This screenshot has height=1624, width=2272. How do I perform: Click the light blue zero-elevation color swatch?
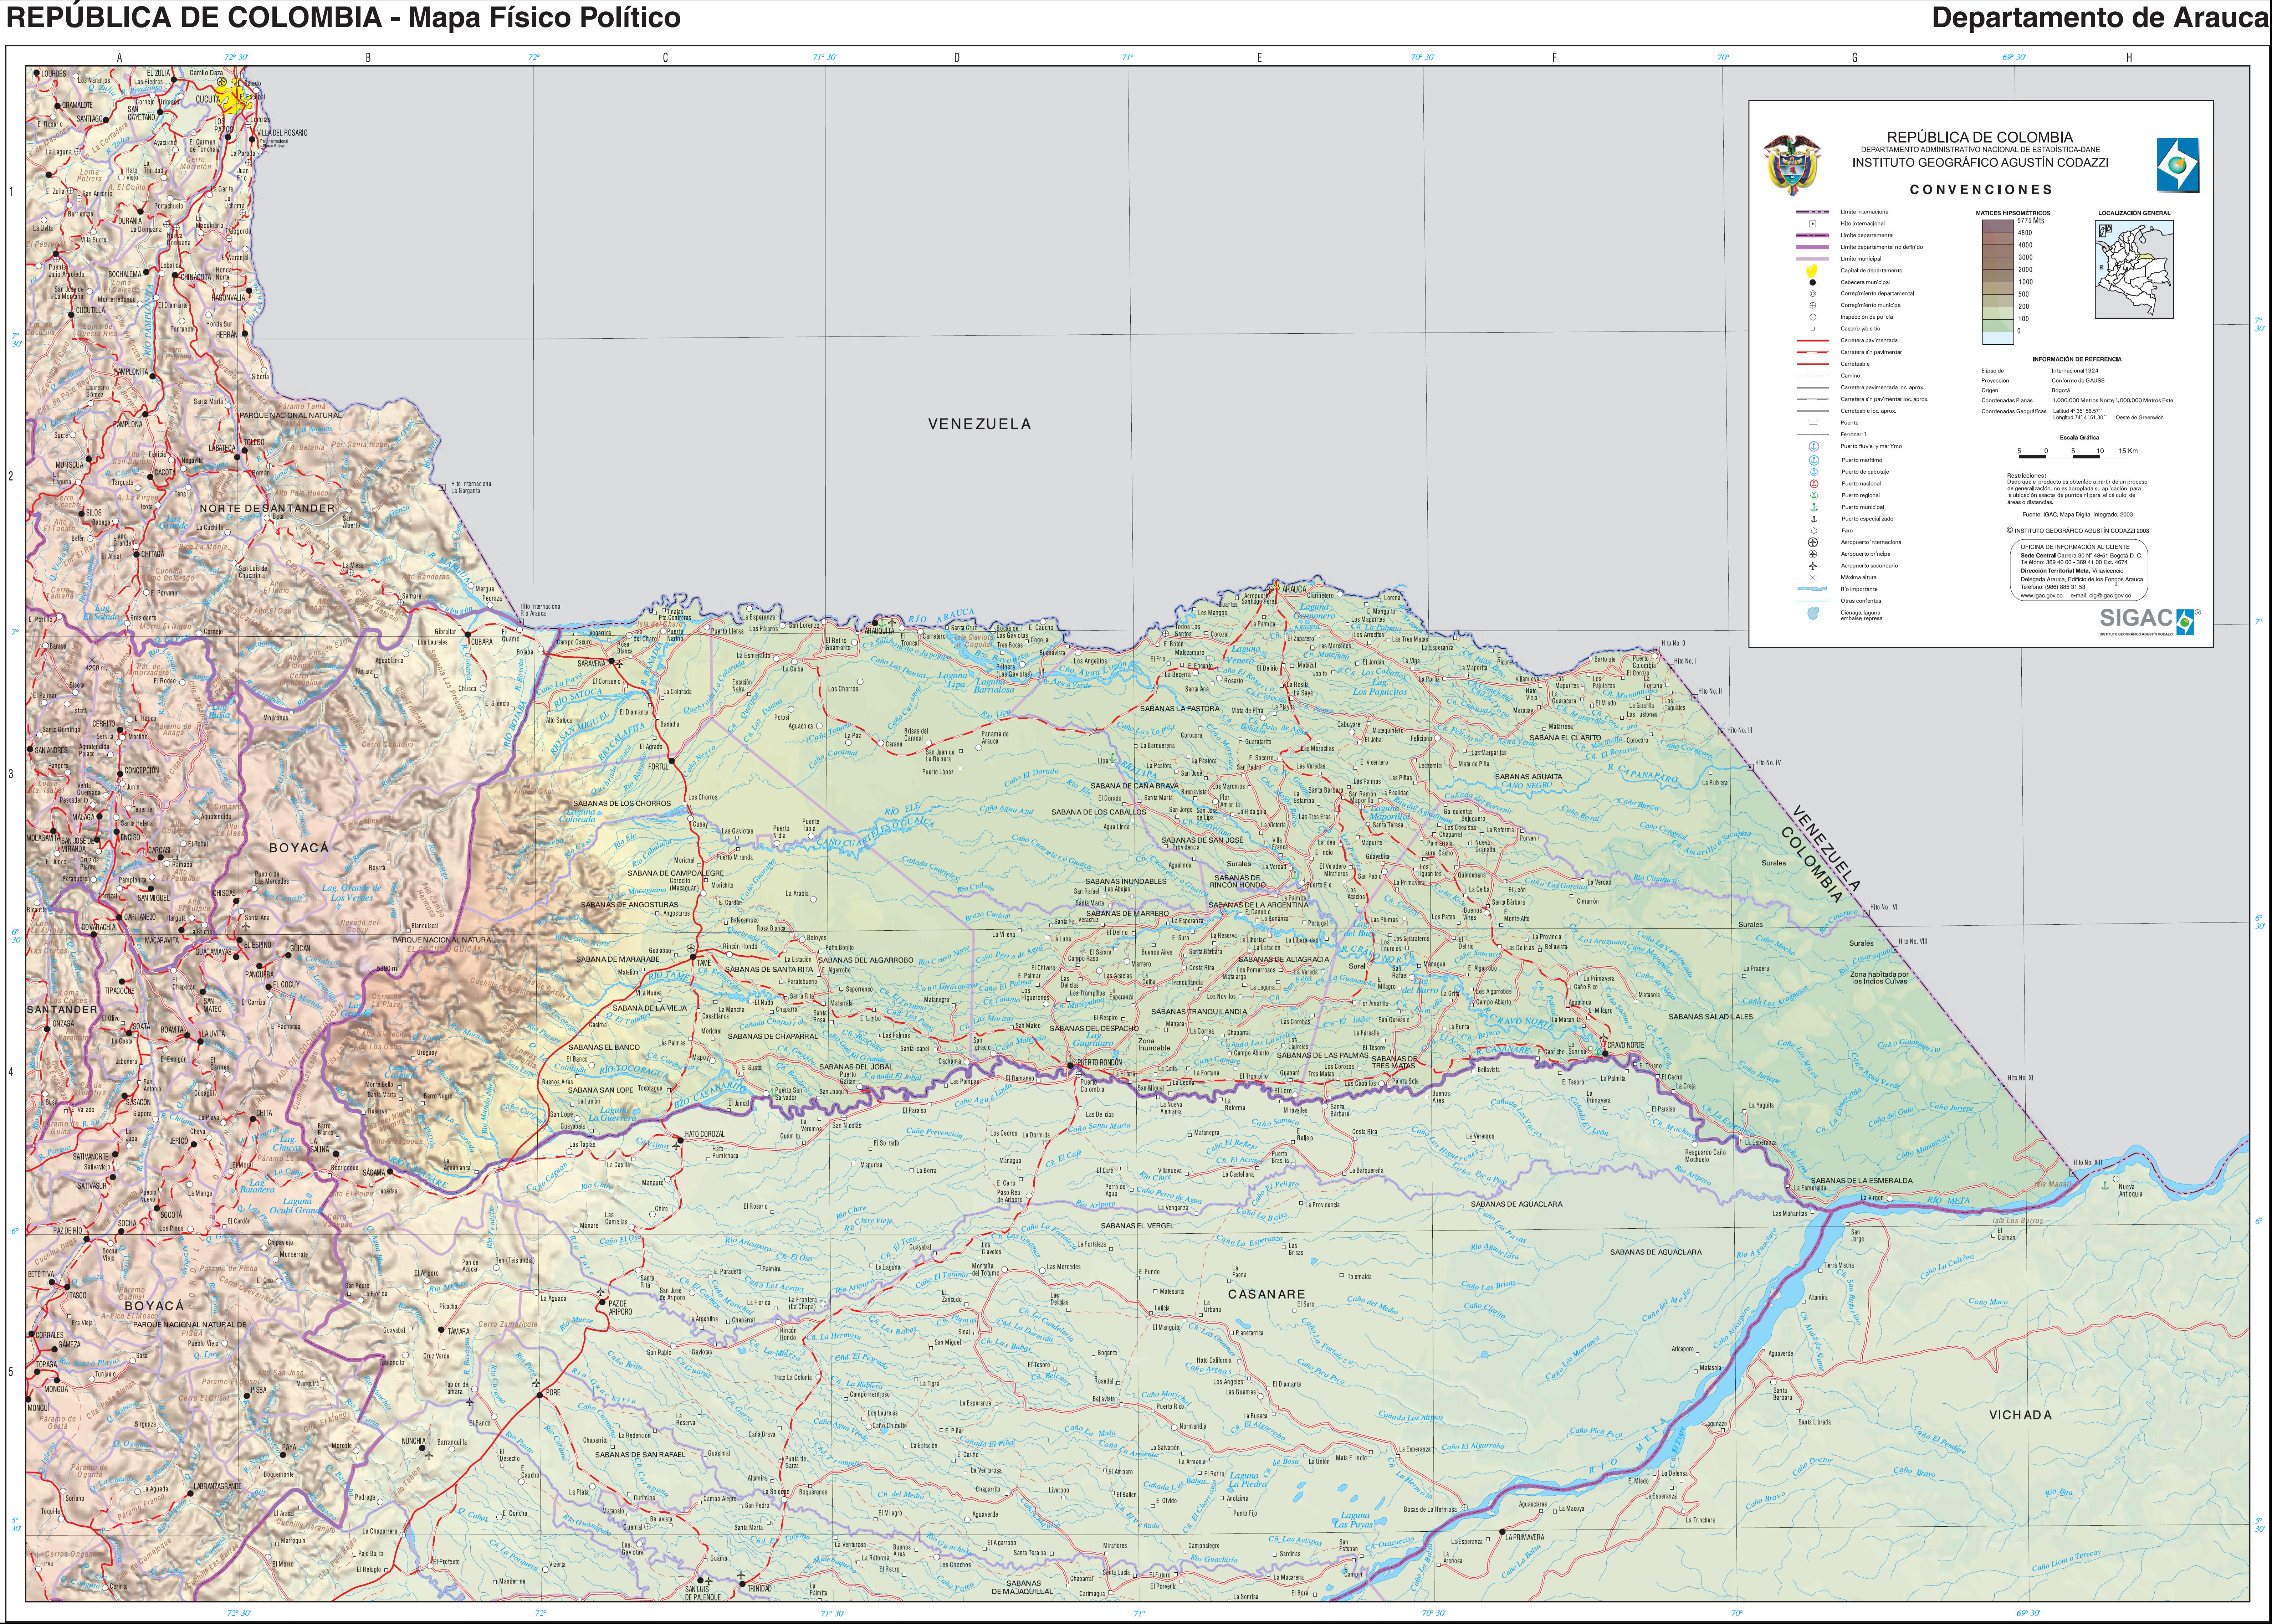[1998, 338]
